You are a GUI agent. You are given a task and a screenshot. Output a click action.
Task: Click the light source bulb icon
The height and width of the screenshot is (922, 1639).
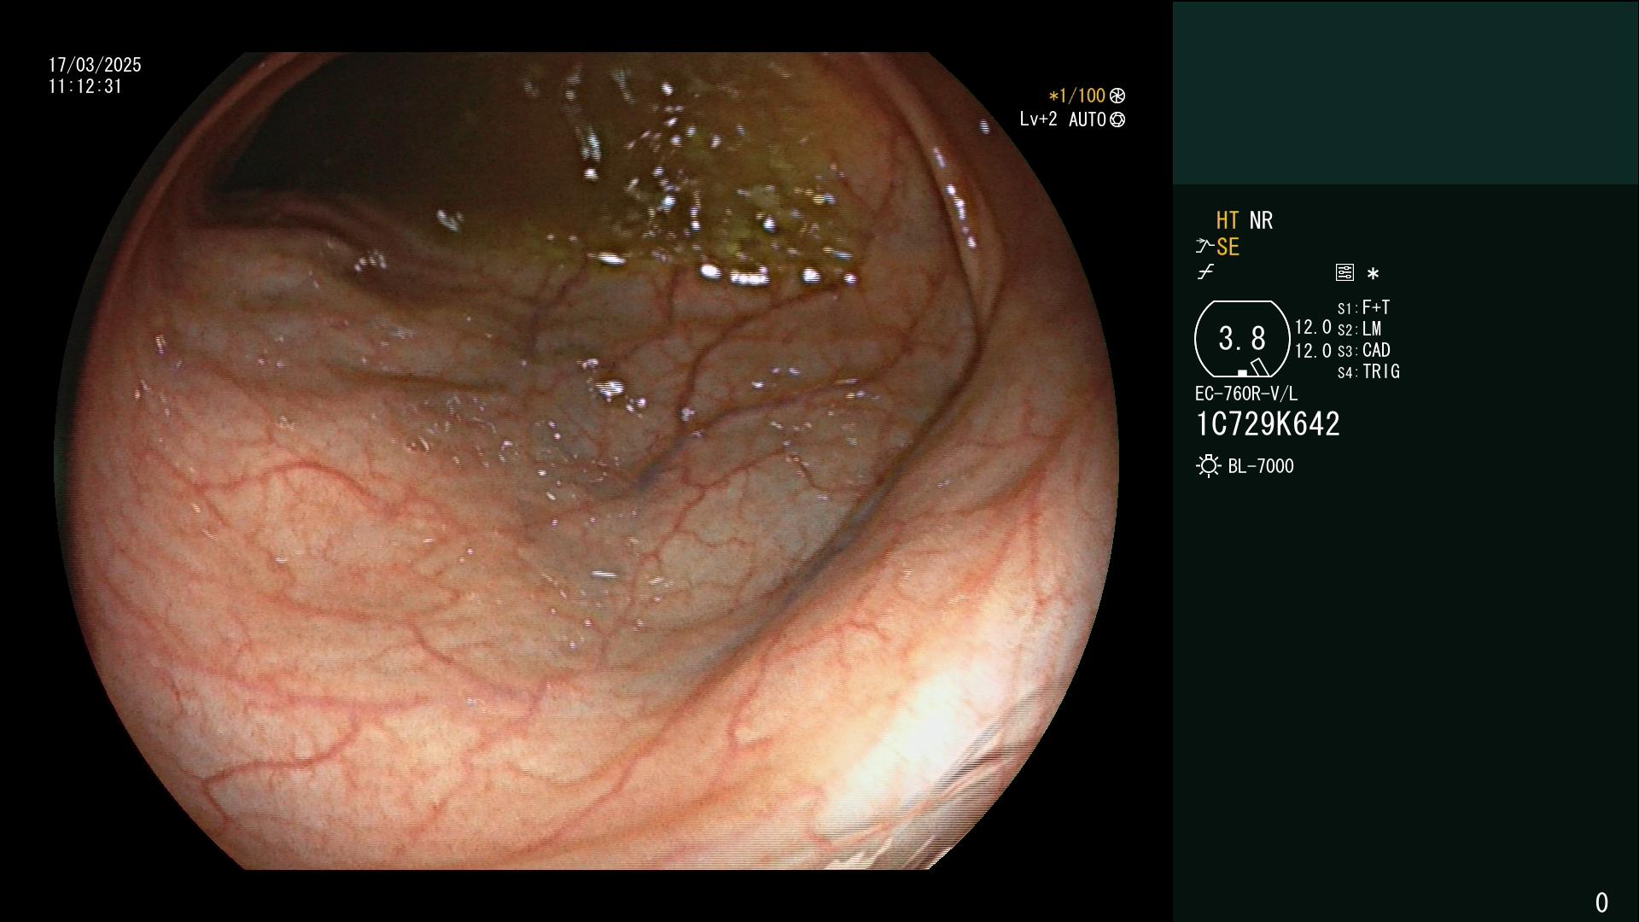click(x=1208, y=466)
